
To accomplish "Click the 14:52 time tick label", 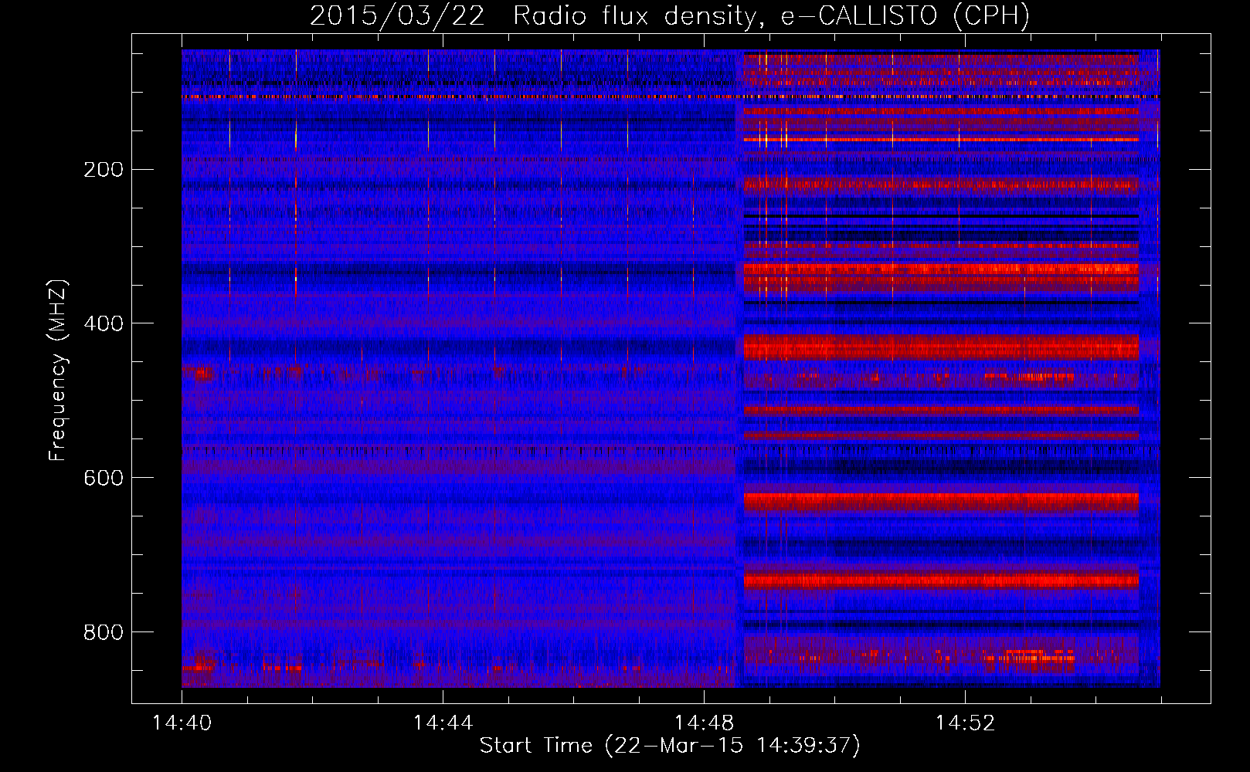I will click(965, 723).
